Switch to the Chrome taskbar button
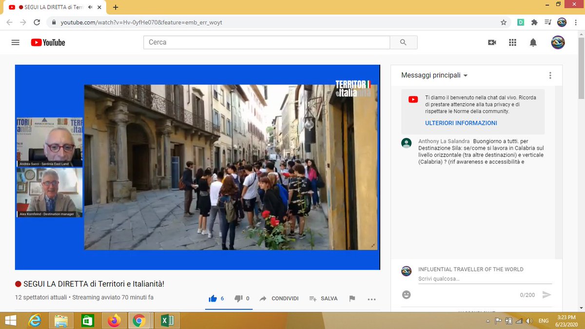 (x=140, y=320)
